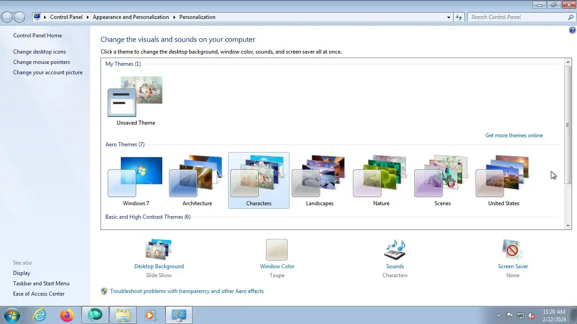The image size is (577, 324).
Task: Open the recent pages dropdown arrow
Action: [x=28, y=18]
